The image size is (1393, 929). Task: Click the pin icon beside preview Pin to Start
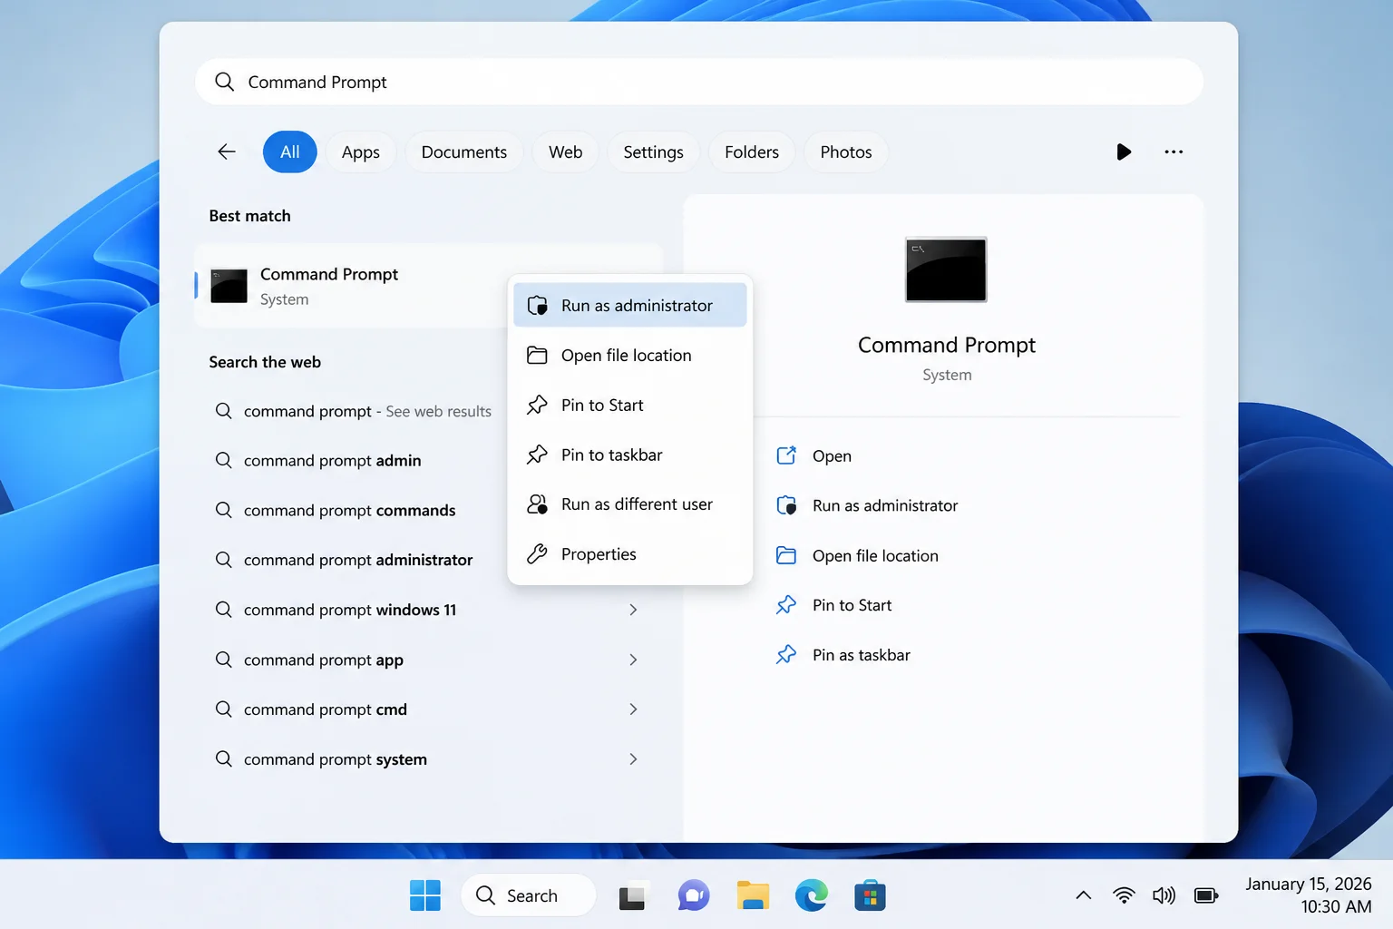click(x=786, y=605)
